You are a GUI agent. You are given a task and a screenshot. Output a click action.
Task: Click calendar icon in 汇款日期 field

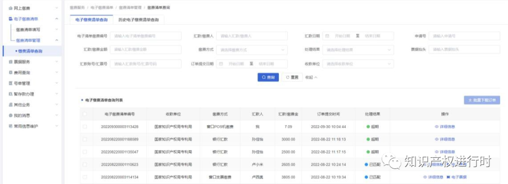[327, 36]
